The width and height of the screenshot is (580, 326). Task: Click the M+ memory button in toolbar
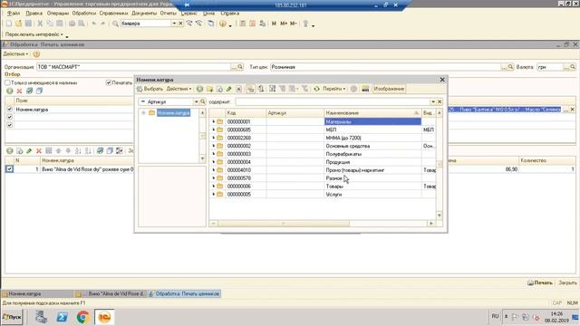tap(284, 24)
